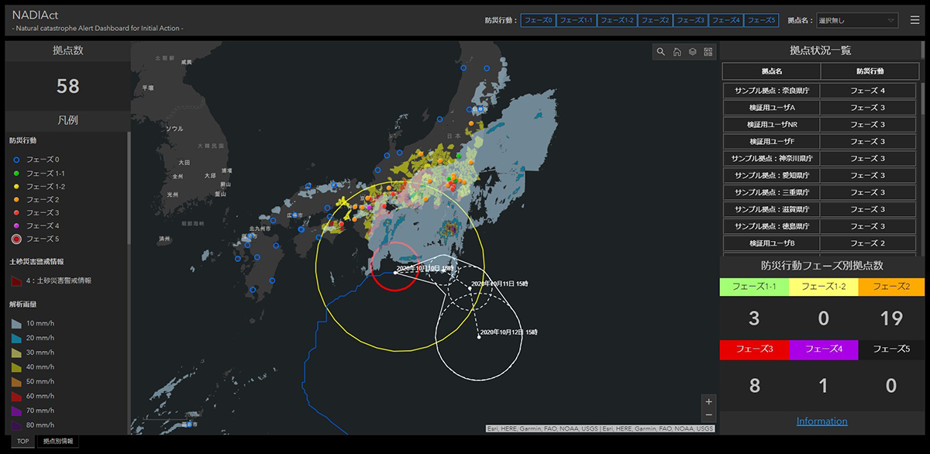
Task: Open the hamburger menu in the header
Action: click(x=914, y=20)
